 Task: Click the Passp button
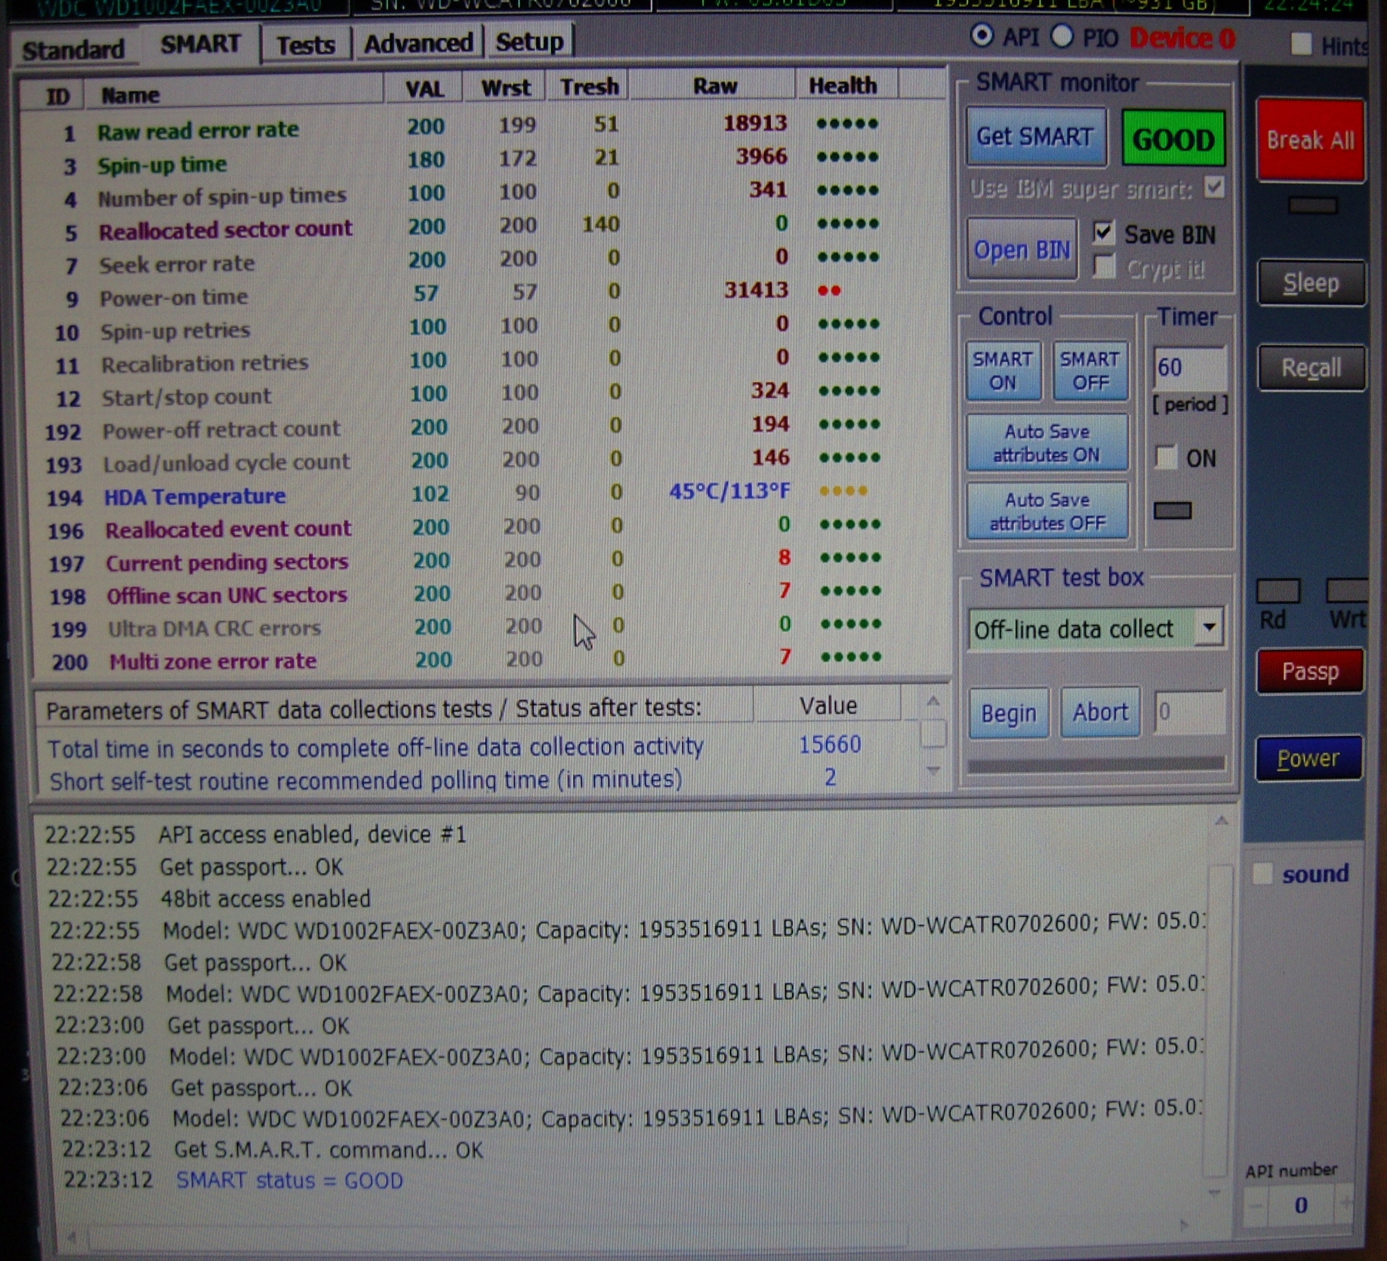point(1309,671)
